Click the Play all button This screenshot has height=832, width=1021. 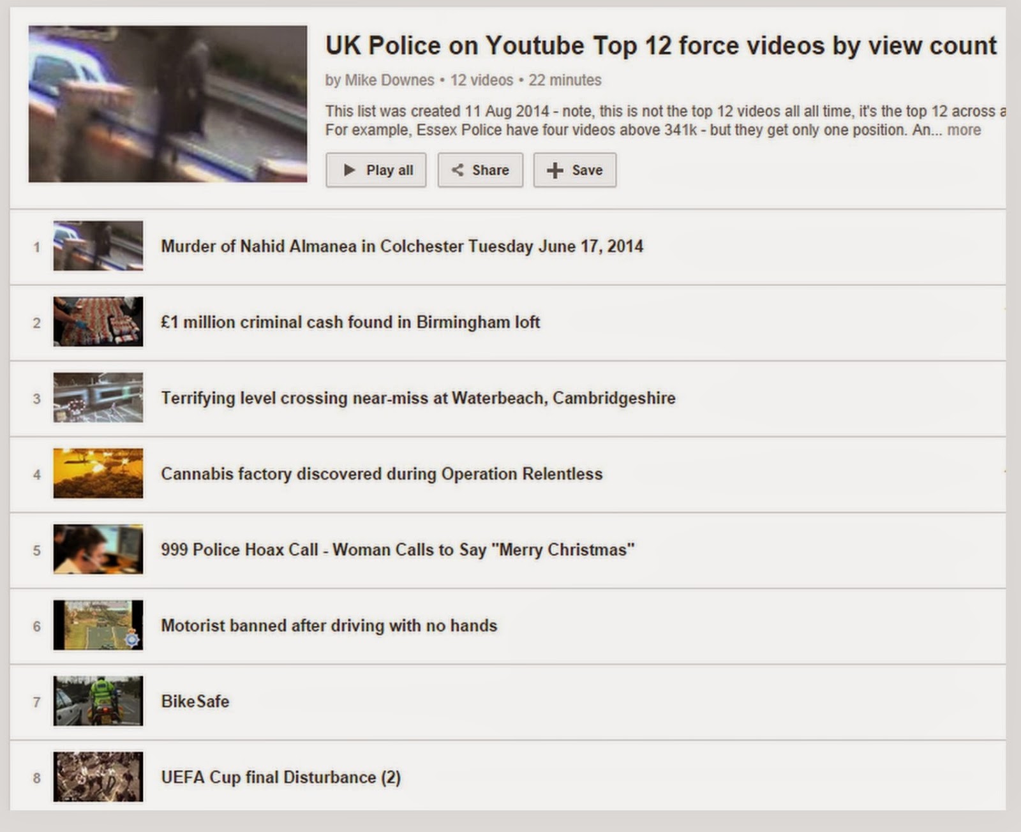(x=376, y=170)
